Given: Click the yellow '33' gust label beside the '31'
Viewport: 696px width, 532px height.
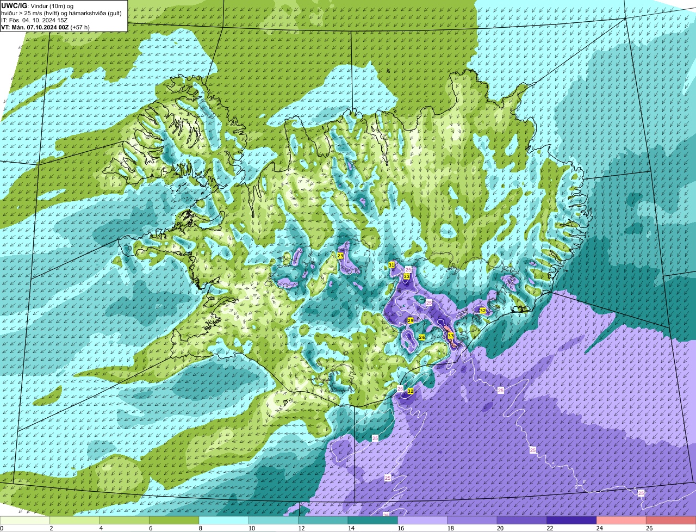Looking at the screenshot, I should [406, 276].
